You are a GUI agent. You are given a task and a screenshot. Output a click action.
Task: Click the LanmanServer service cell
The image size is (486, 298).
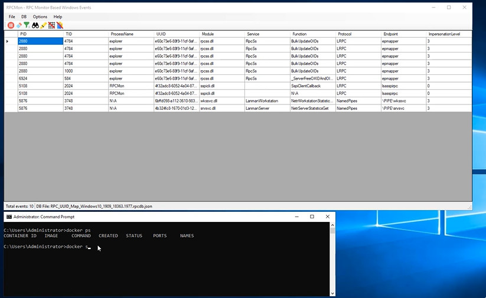[268, 108]
